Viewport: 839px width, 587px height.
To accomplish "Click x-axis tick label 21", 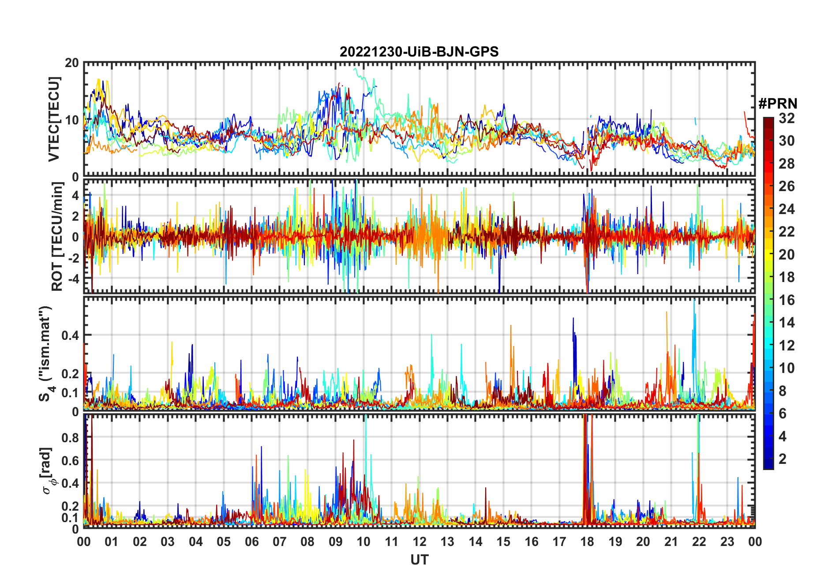I will 671,542.
